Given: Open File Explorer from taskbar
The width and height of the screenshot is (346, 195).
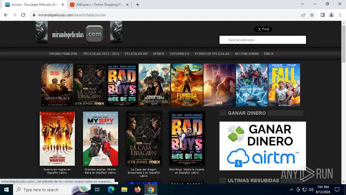Looking at the screenshot, I should [124, 190].
